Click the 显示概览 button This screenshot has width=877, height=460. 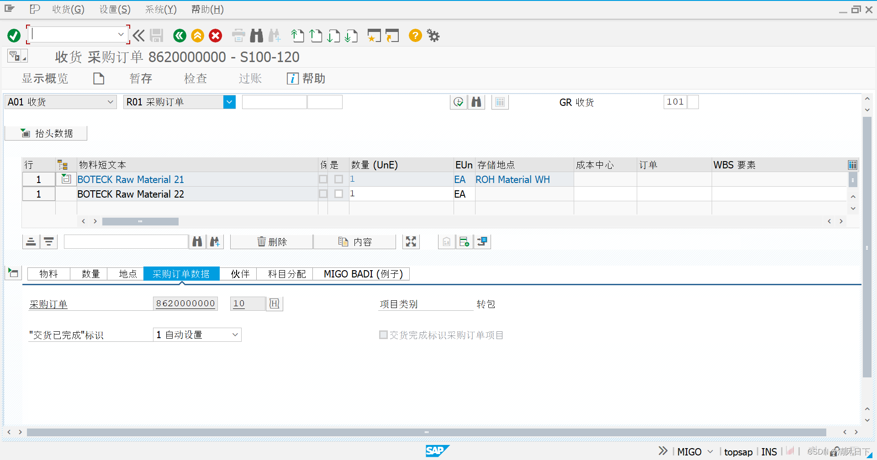coord(45,78)
